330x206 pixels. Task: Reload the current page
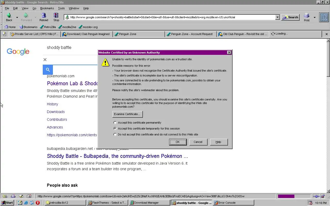tap(44, 17)
